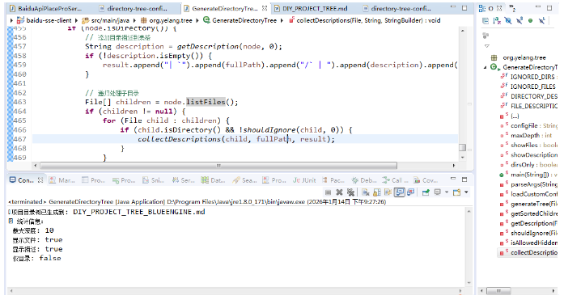
Task: Close the GenerateDirectoryTre... editor tab
Action: click(265, 8)
